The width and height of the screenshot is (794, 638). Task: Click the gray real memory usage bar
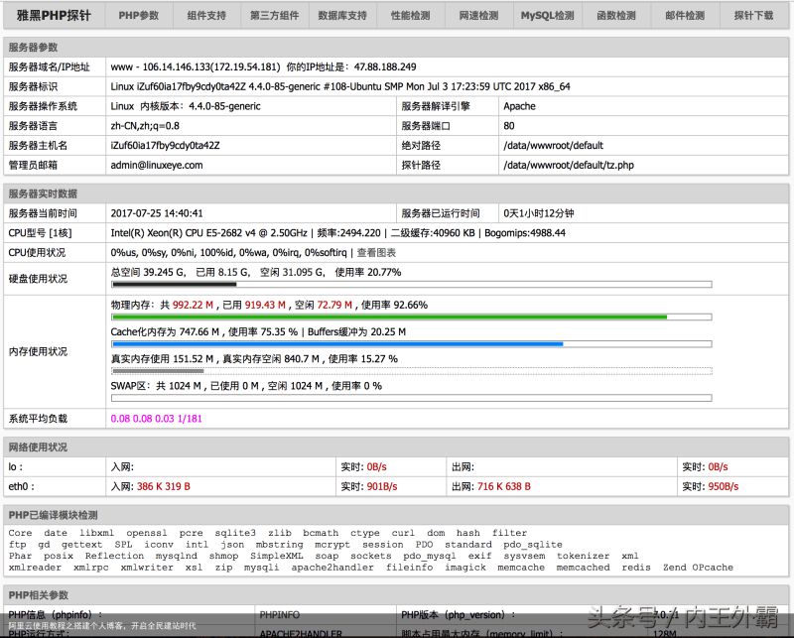pos(412,371)
